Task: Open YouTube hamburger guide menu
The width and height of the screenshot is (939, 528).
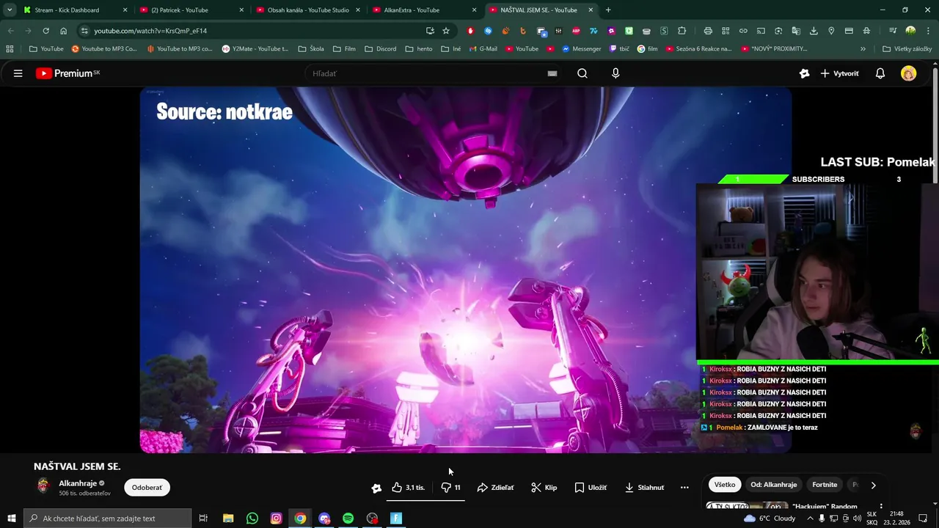Action: (x=18, y=73)
